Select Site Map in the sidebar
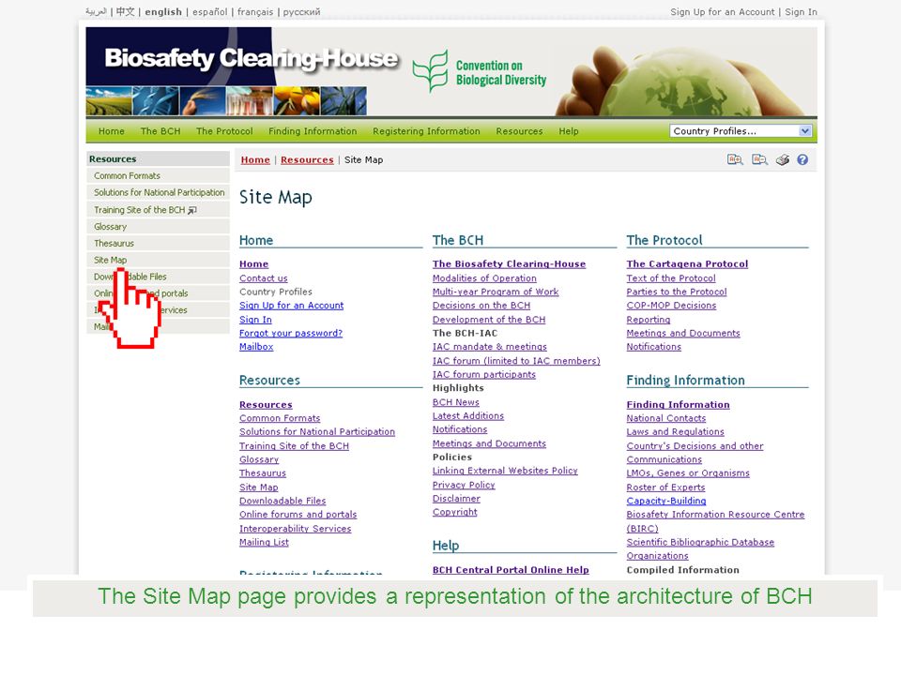Image resolution: width=901 pixels, height=675 pixels. 158,260
